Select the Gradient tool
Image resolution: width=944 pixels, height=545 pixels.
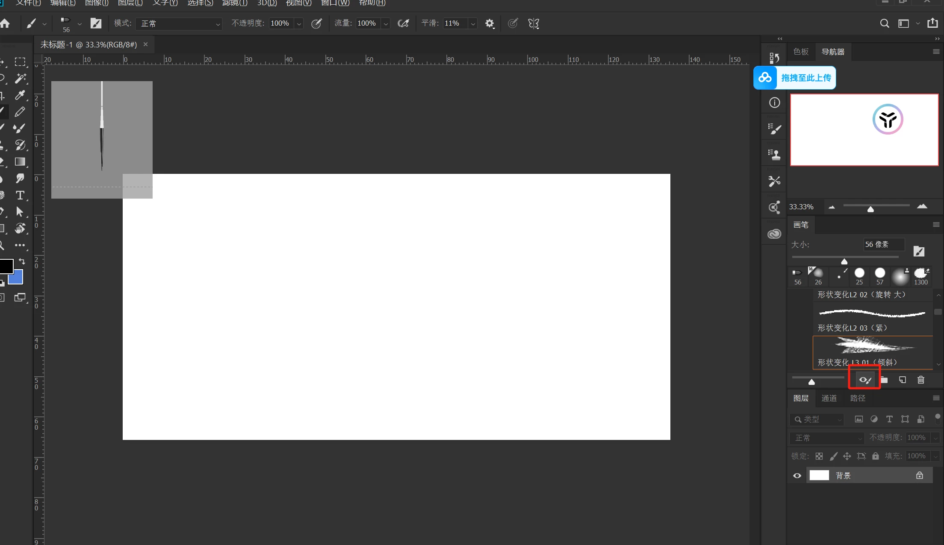(x=20, y=162)
